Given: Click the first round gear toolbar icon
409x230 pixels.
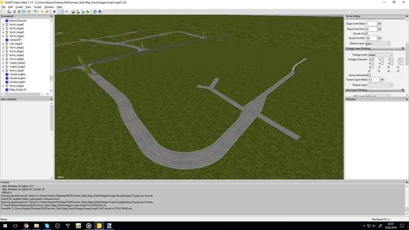Looking at the screenshot, I should 95,12.
